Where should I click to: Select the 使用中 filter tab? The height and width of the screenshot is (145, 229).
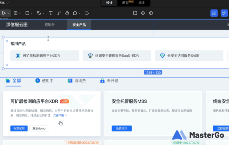[44, 81]
